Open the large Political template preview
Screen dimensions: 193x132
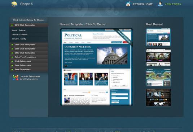coord(97,67)
